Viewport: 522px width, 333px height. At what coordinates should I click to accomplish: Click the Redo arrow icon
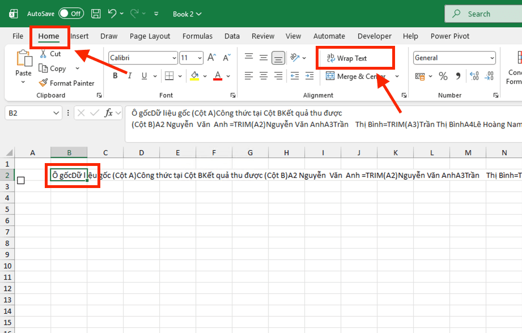pos(134,14)
